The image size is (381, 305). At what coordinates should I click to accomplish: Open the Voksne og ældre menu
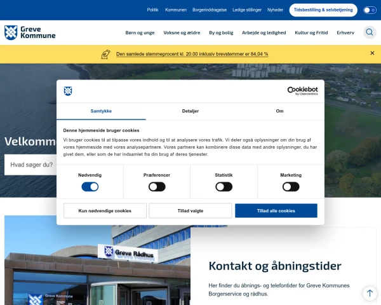pyautogui.click(x=182, y=32)
